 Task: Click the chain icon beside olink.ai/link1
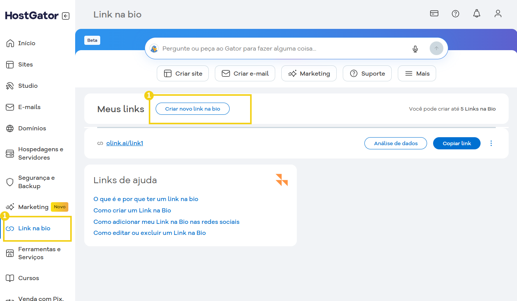pos(100,143)
